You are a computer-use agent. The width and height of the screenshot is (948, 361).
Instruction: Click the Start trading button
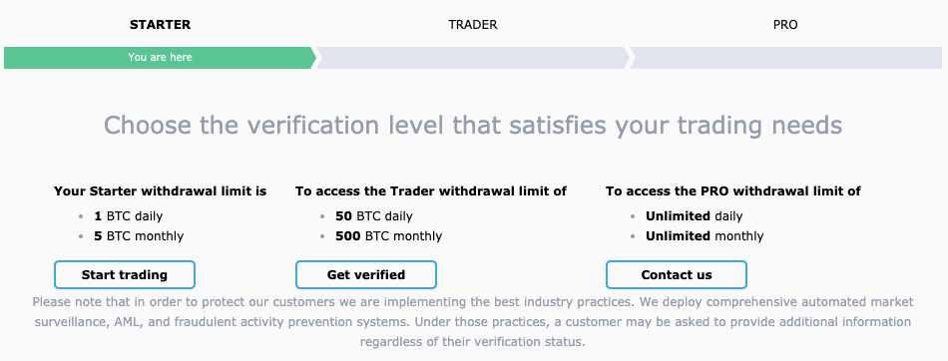(125, 274)
